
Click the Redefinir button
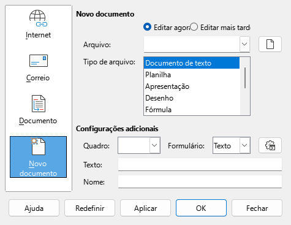89,208
